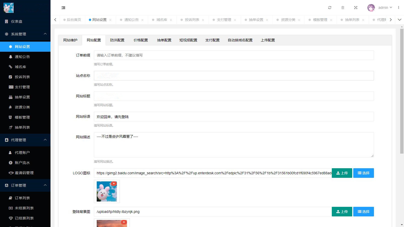Open 订单列表 in the sidebar

coord(25,198)
